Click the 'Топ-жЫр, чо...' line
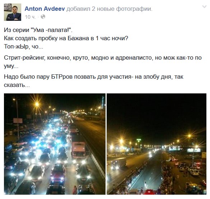Viewport: 210px width, 199px height. pyautogui.click(x=24, y=47)
